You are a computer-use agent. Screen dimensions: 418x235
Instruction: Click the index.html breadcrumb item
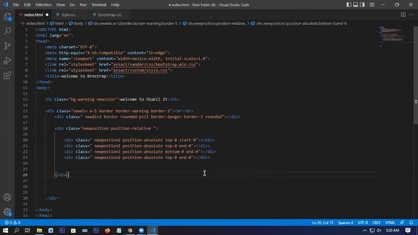click(33, 23)
